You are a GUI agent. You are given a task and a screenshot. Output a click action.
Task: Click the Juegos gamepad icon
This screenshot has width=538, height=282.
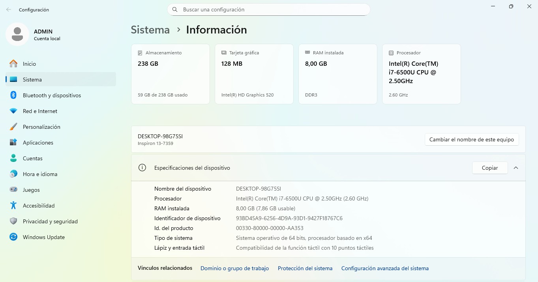point(13,190)
